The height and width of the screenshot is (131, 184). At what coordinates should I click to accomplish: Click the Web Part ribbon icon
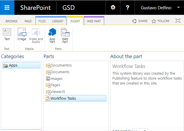point(65,35)
